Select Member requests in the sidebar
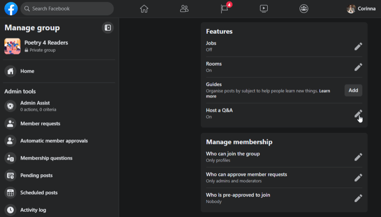Viewport: 381px width, 217px height. click(40, 123)
